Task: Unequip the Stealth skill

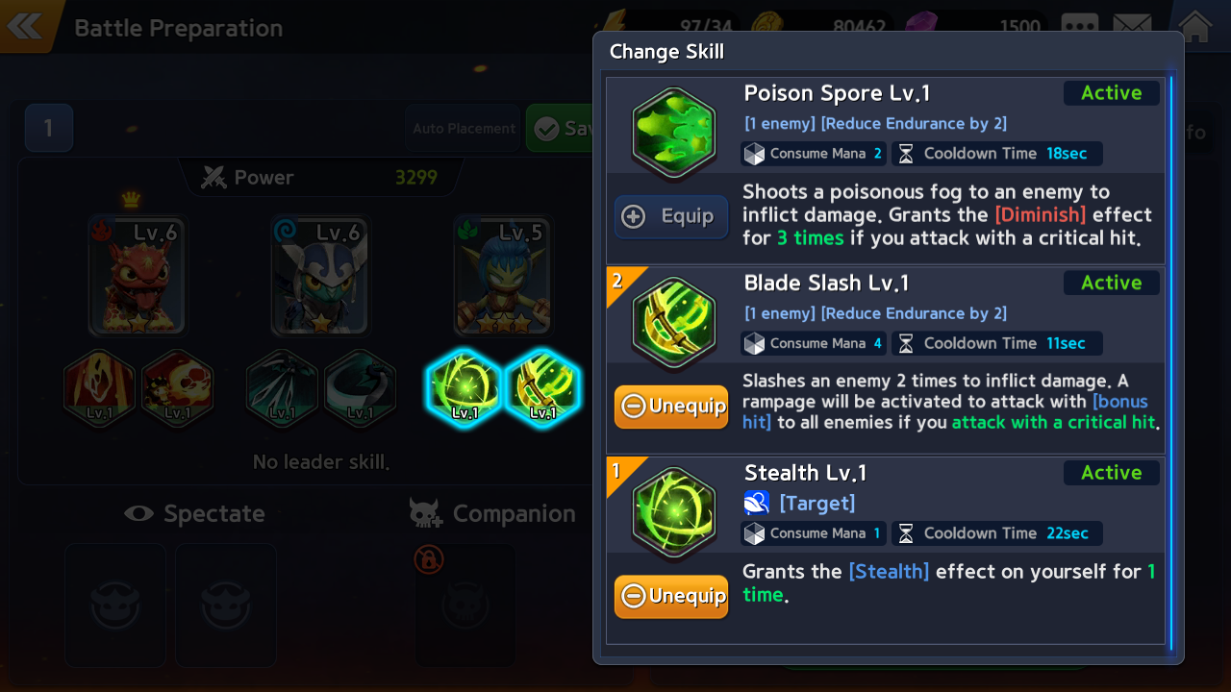Action: point(671,596)
